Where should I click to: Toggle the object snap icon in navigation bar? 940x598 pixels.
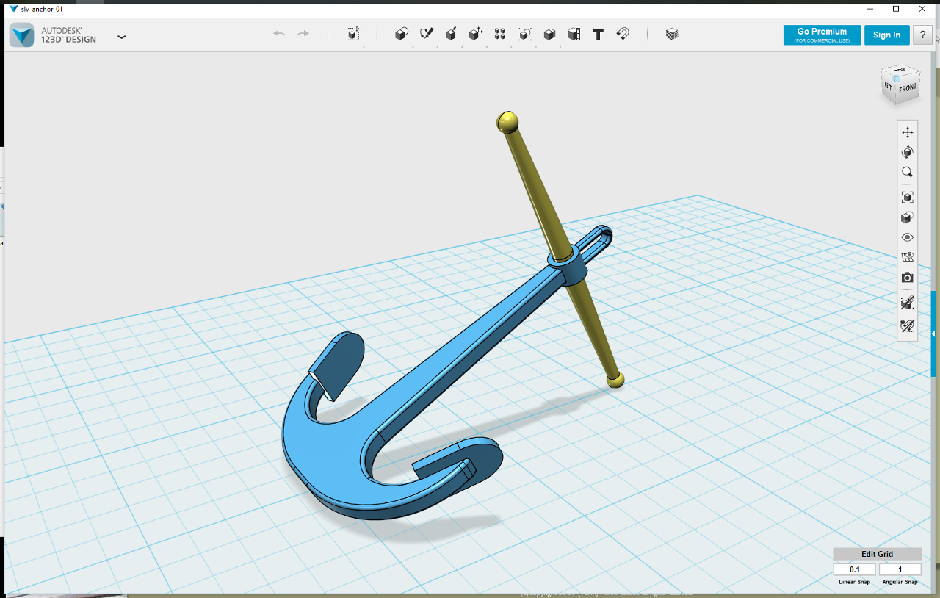tap(908, 303)
